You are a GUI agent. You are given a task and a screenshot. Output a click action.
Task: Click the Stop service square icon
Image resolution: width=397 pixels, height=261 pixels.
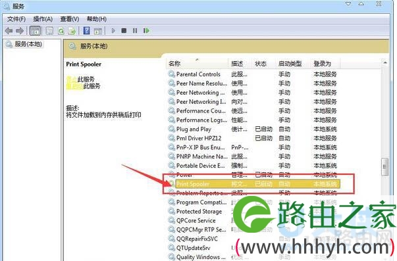pos(124,31)
